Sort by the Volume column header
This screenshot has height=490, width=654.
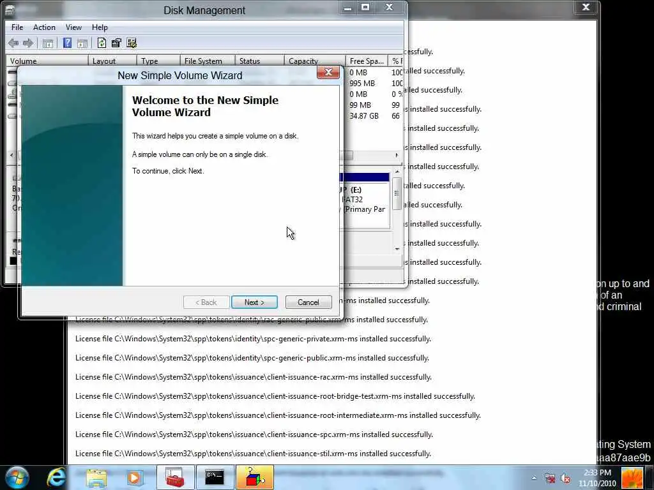coord(47,61)
